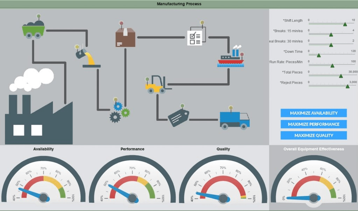Select the factory building icon
Image resolution: width=358 pixels, height=211 pixels.
[39, 119]
